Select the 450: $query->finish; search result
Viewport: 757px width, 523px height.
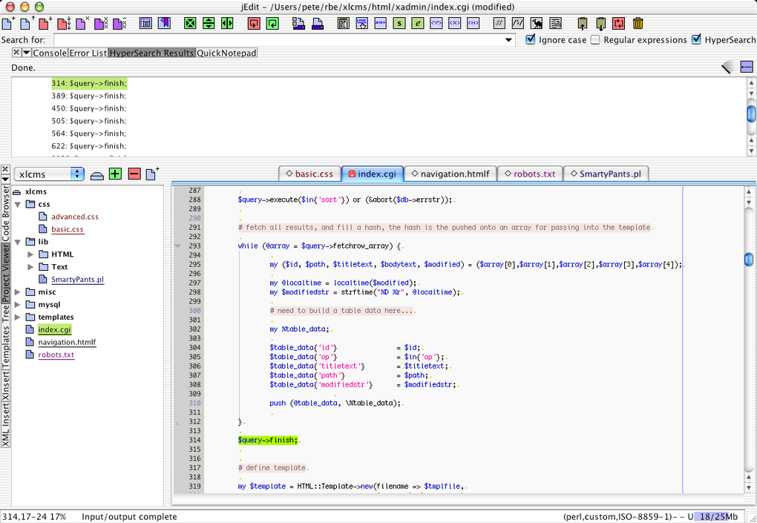89,108
